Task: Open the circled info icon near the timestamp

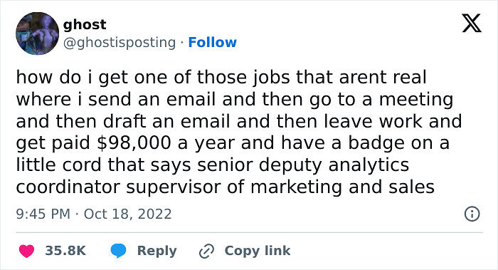Action: click(472, 214)
